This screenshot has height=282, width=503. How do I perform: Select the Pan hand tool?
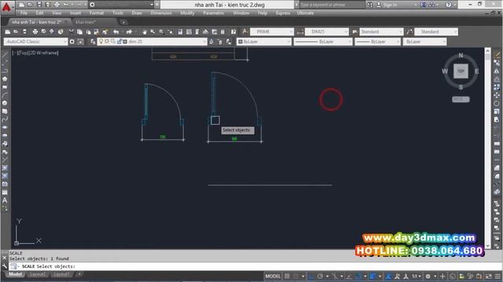[x=145, y=31]
